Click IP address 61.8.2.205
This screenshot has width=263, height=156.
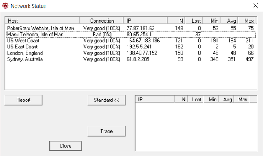(x=138, y=59)
